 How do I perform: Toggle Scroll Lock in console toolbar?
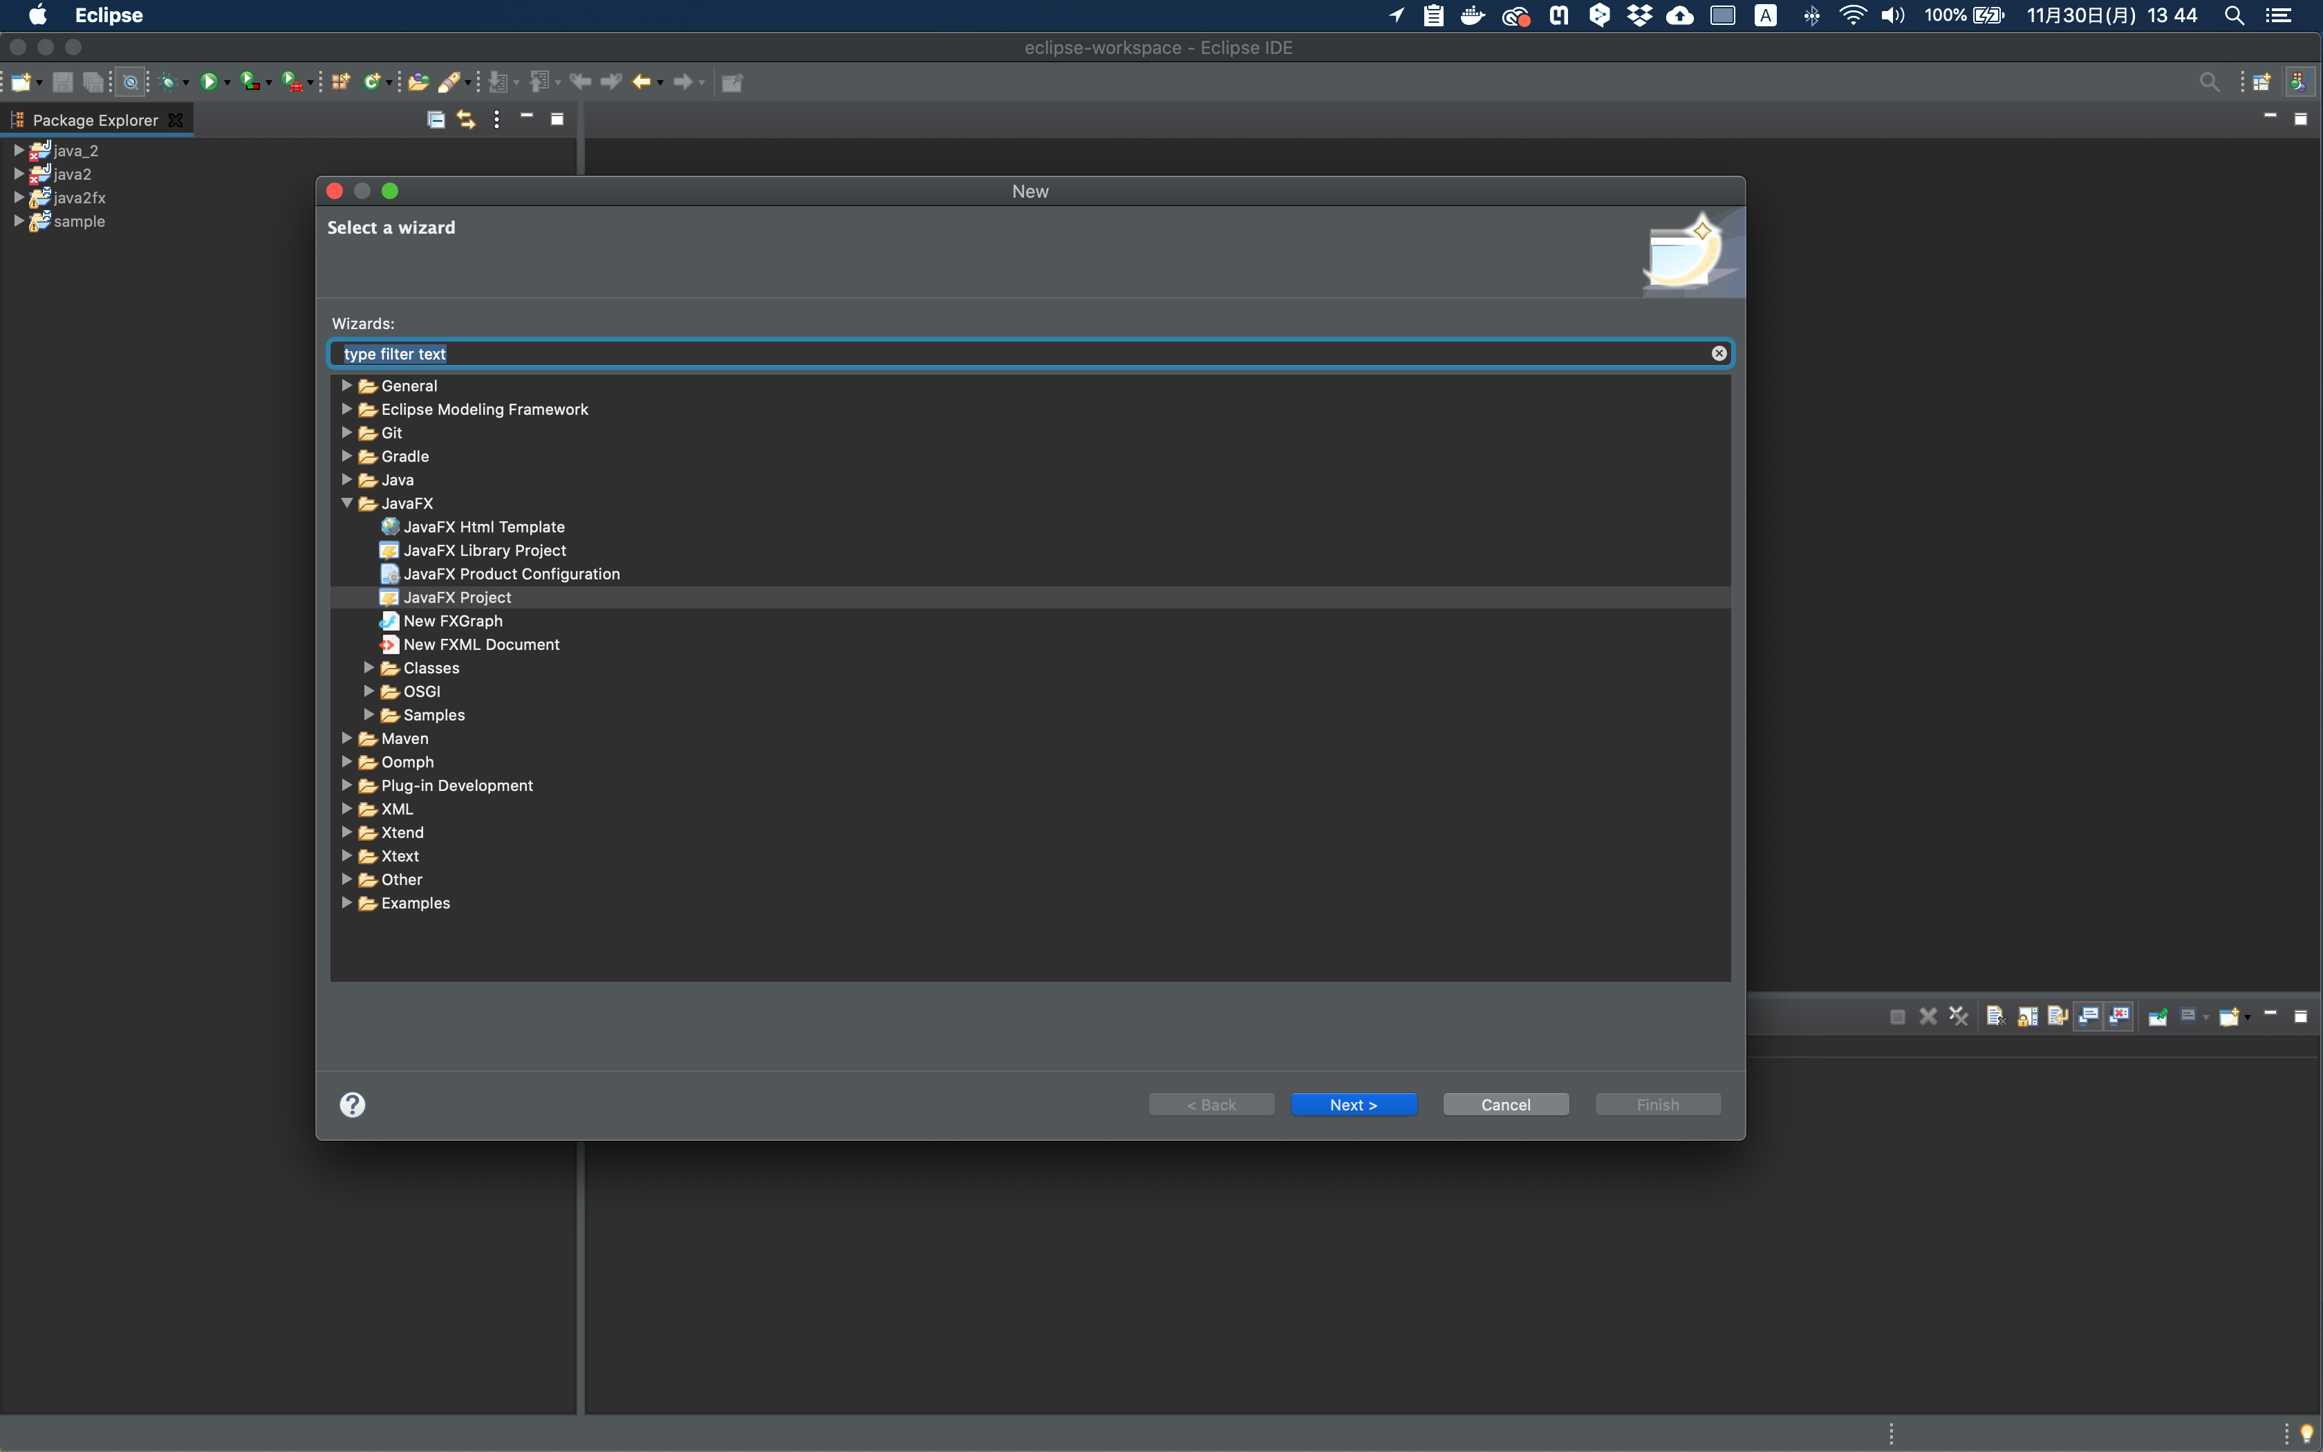[2027, 1016]
